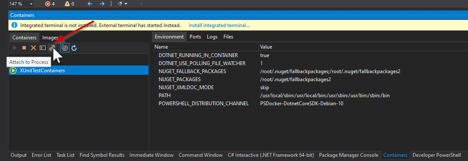
Task: Select the NUGET_PACKAGES variable name
Action: point(180,79)
